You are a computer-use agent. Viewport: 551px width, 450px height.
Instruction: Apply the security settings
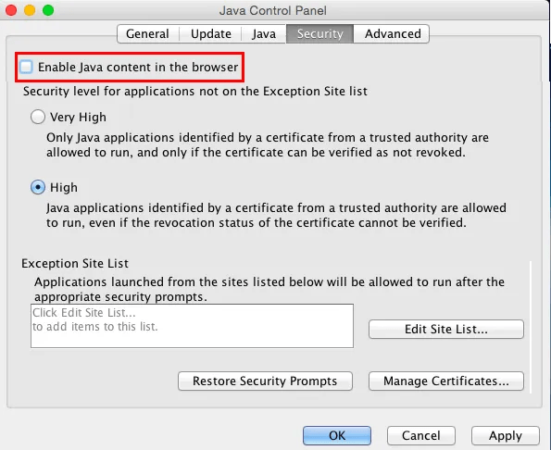click(506, 435)
